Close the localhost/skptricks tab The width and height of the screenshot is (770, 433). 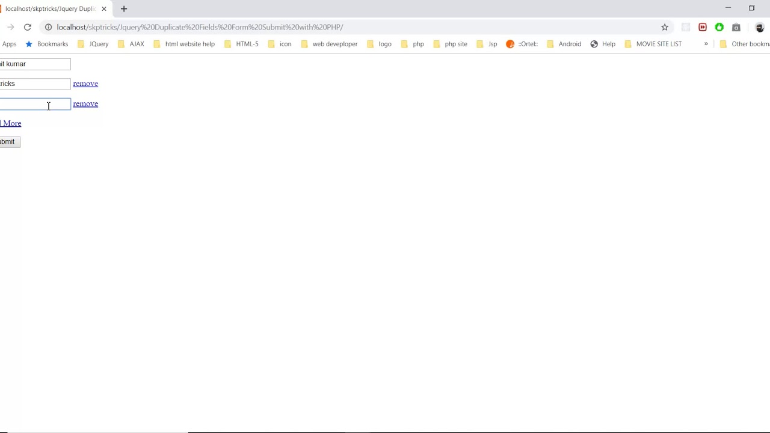pyautogui.click(x=103, y=8)
